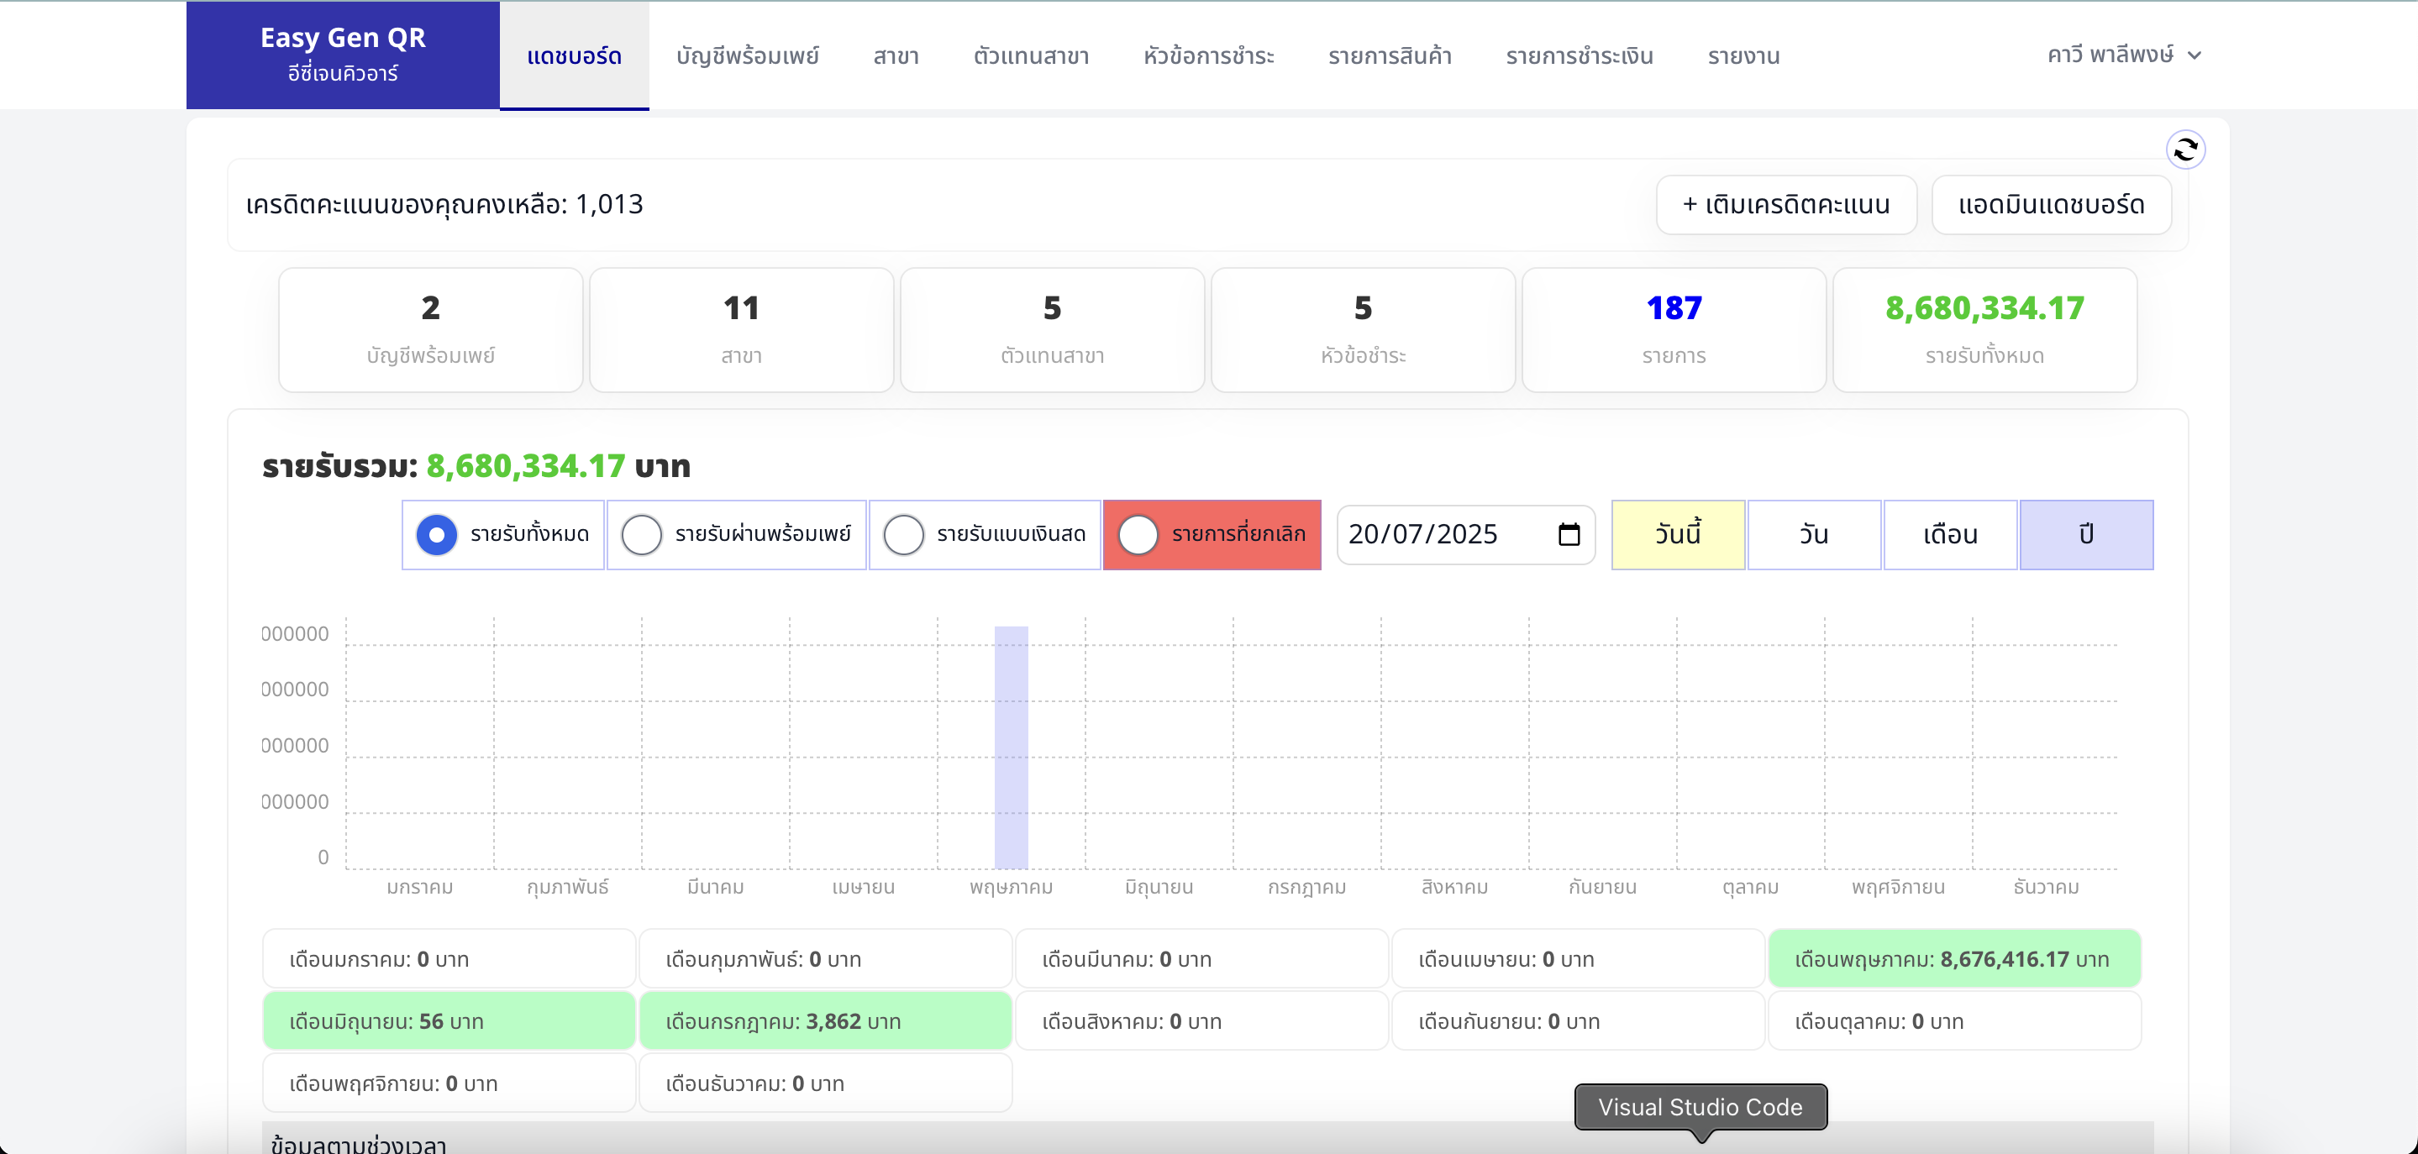Click the เติมเครดิตคะแนน button
Screen dimensions: 2418x1154
[1785, 205]
